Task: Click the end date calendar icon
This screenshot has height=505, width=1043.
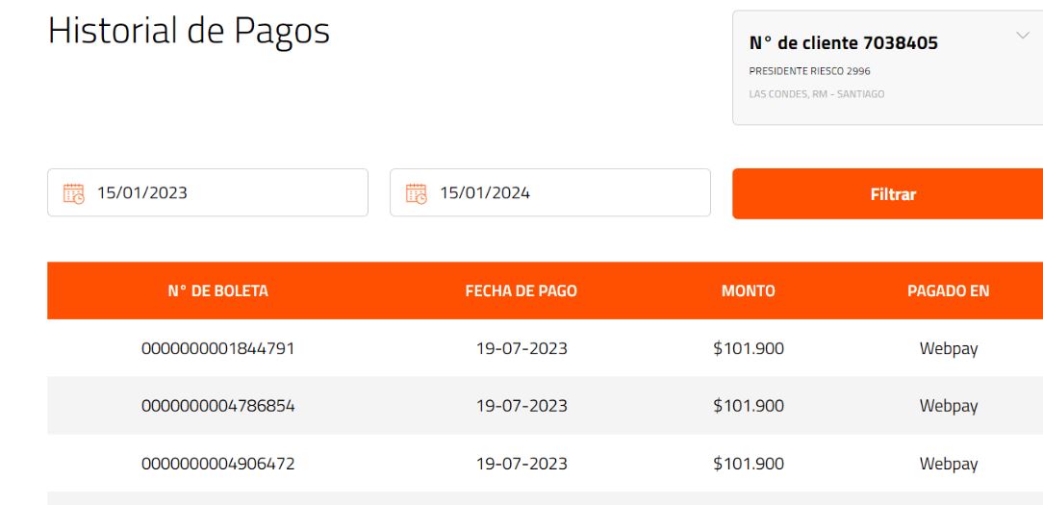Action: (417, 193)
